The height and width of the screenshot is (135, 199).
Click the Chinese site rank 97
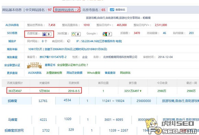50,10
